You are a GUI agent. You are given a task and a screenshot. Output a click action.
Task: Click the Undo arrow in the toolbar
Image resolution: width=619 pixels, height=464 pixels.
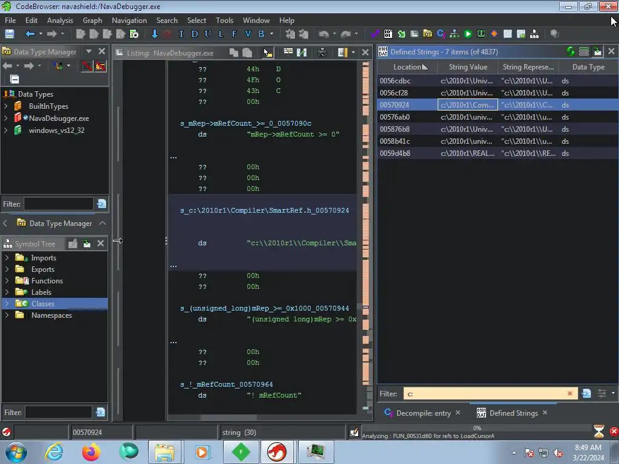pos(324,34)
